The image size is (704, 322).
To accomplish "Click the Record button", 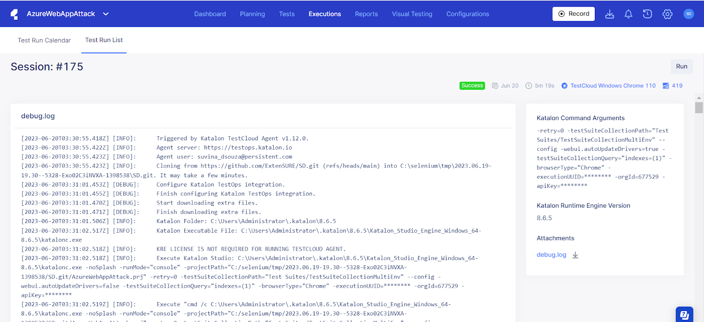I will click(574, 14).
